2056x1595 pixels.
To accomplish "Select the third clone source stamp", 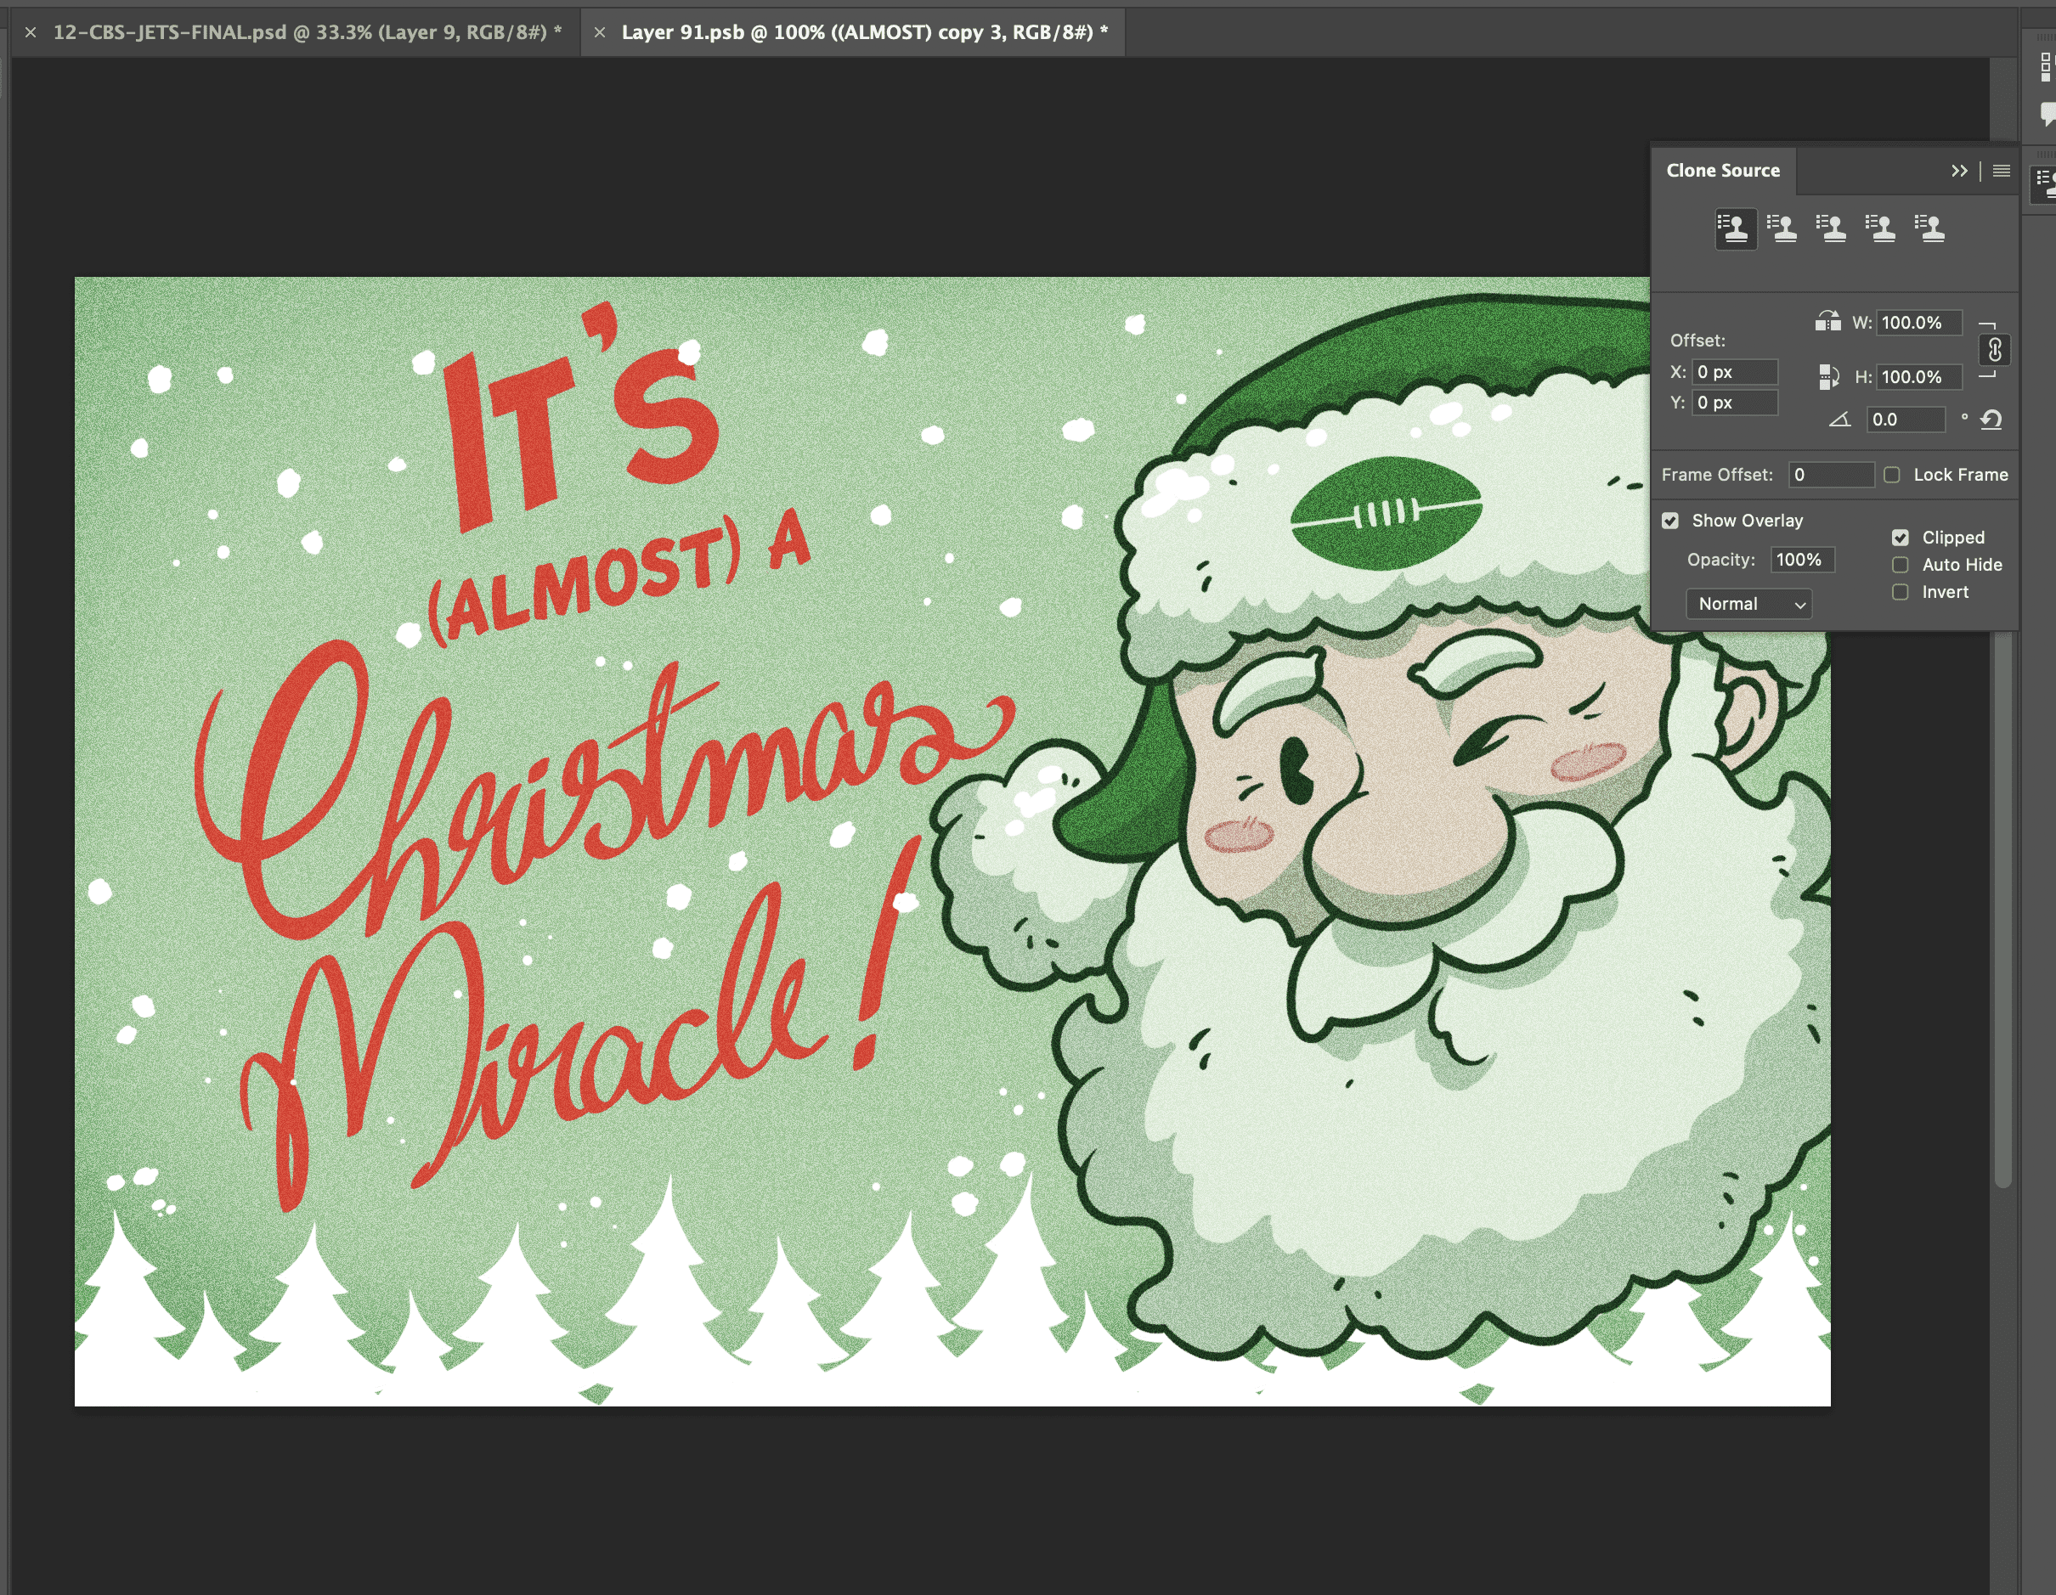I will coord(1832,228).
